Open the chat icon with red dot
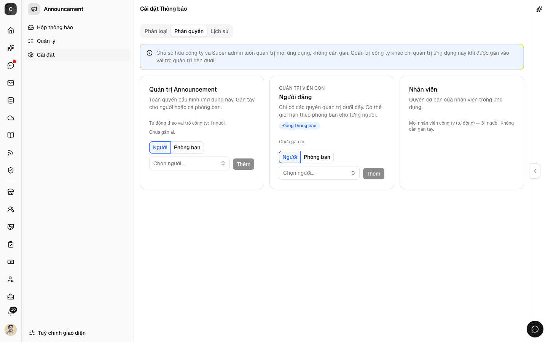Viewport: 548px width, 342px height. coord(11,65)
